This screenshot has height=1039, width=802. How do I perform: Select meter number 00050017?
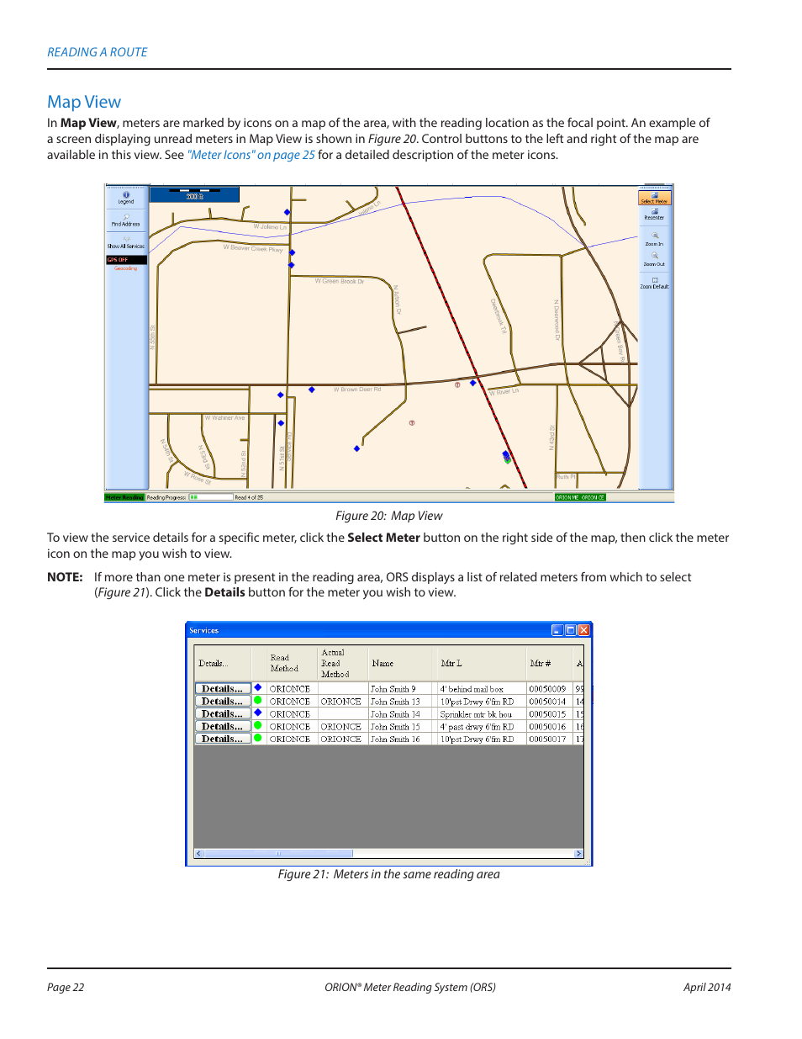pyautogui.click(x=548, y=739)
